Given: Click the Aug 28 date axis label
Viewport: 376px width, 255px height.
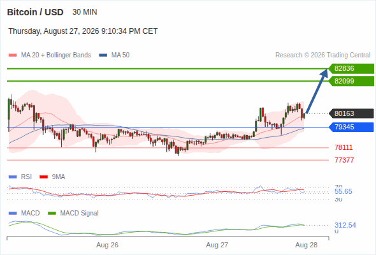Looking at the screenshot, I should coord(307,245).
